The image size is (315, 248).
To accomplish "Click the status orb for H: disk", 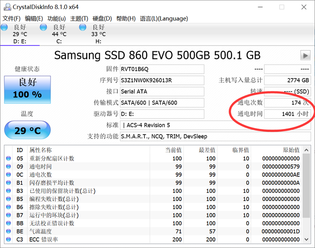I will pos(82,27).
